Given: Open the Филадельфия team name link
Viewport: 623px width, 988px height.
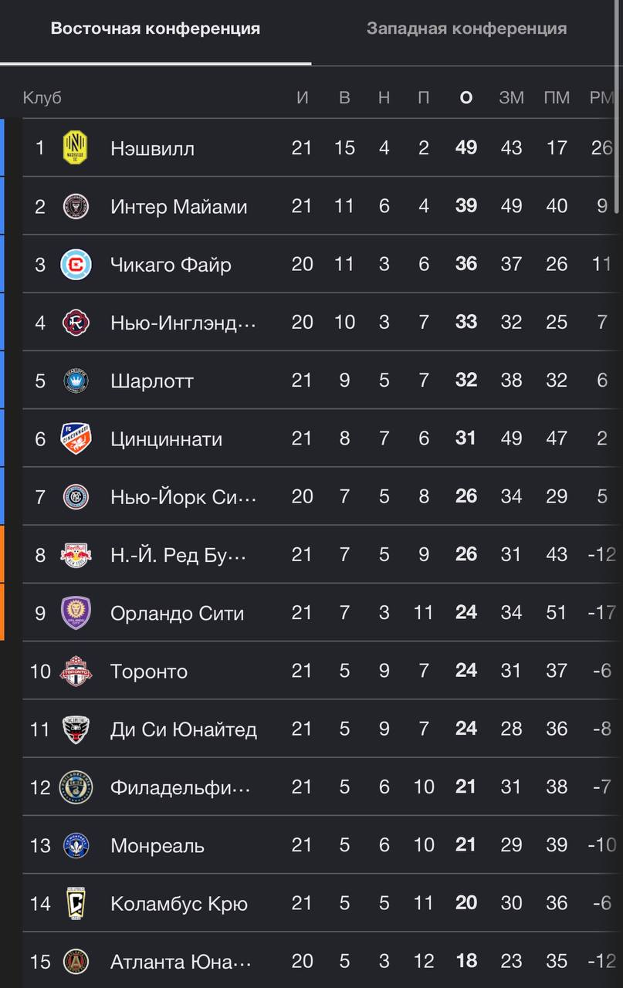Looking at the screenshot, I should click(181, 787).
